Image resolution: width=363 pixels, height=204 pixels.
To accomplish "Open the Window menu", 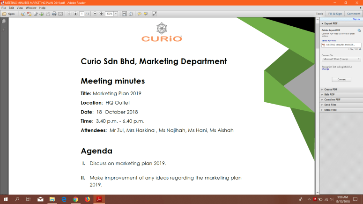I will click(31, 8).
